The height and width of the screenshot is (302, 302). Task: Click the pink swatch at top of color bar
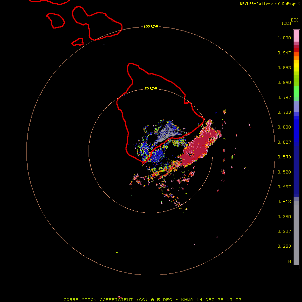point(296,36)
